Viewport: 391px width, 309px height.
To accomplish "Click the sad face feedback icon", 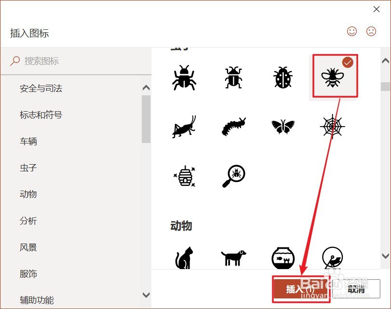I will coord(371,31).
